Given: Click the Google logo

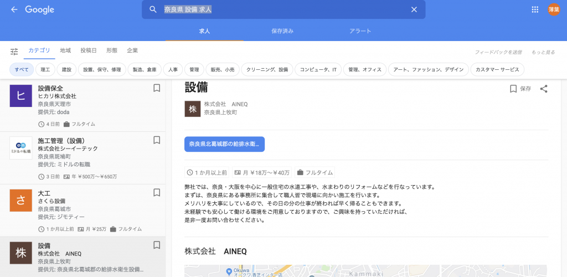Looking at the screenshot, I should pyautogui.click(x=40, y=10).
